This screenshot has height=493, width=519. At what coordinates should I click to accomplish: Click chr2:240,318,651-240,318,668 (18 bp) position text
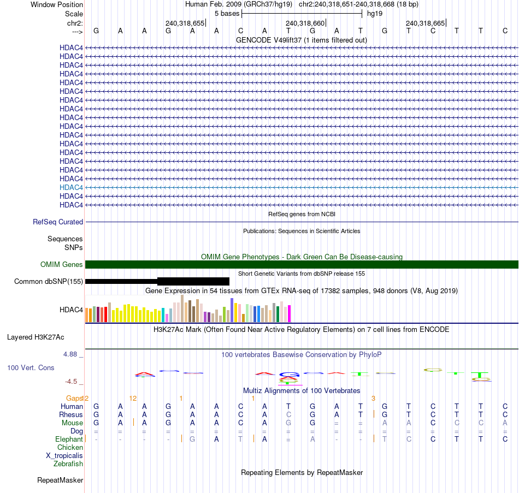(358, 4)
